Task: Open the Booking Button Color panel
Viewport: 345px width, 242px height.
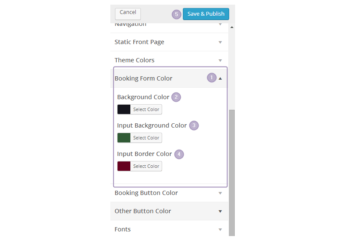Action: coord(146,193)
